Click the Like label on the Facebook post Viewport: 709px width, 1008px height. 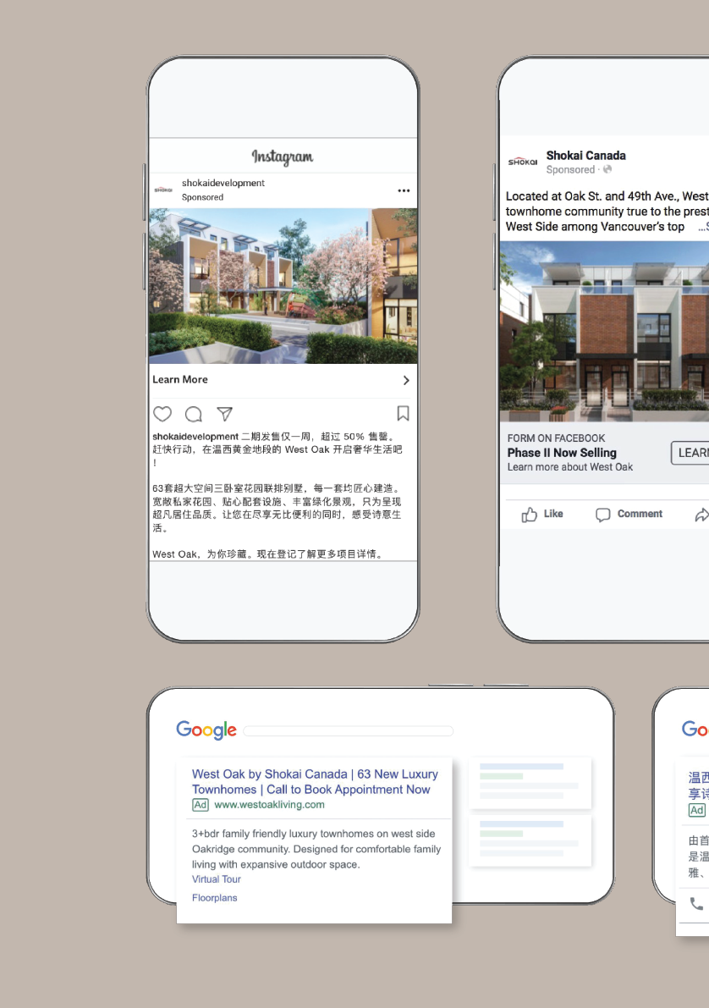click(x=553, y=514)
